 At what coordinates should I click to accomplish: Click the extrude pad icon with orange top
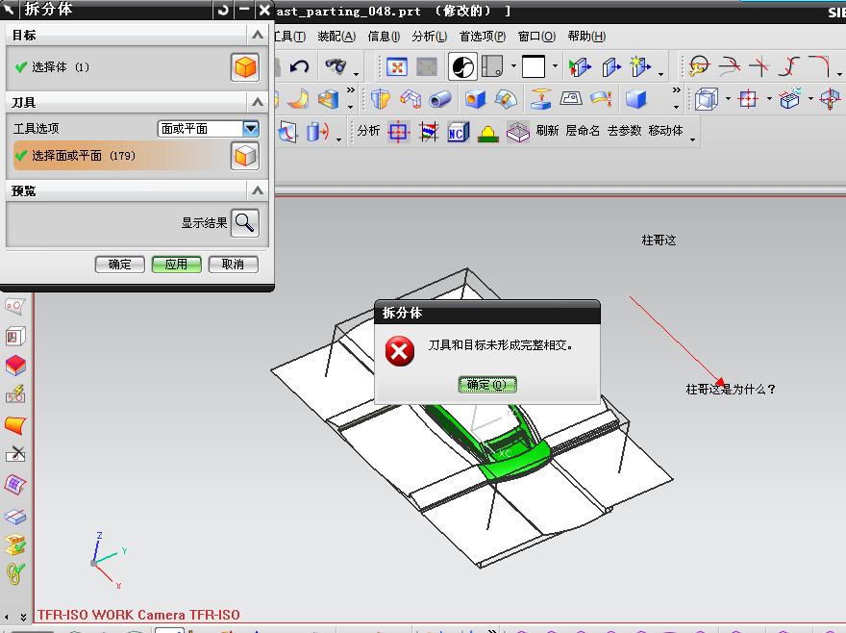pos(540,99)
